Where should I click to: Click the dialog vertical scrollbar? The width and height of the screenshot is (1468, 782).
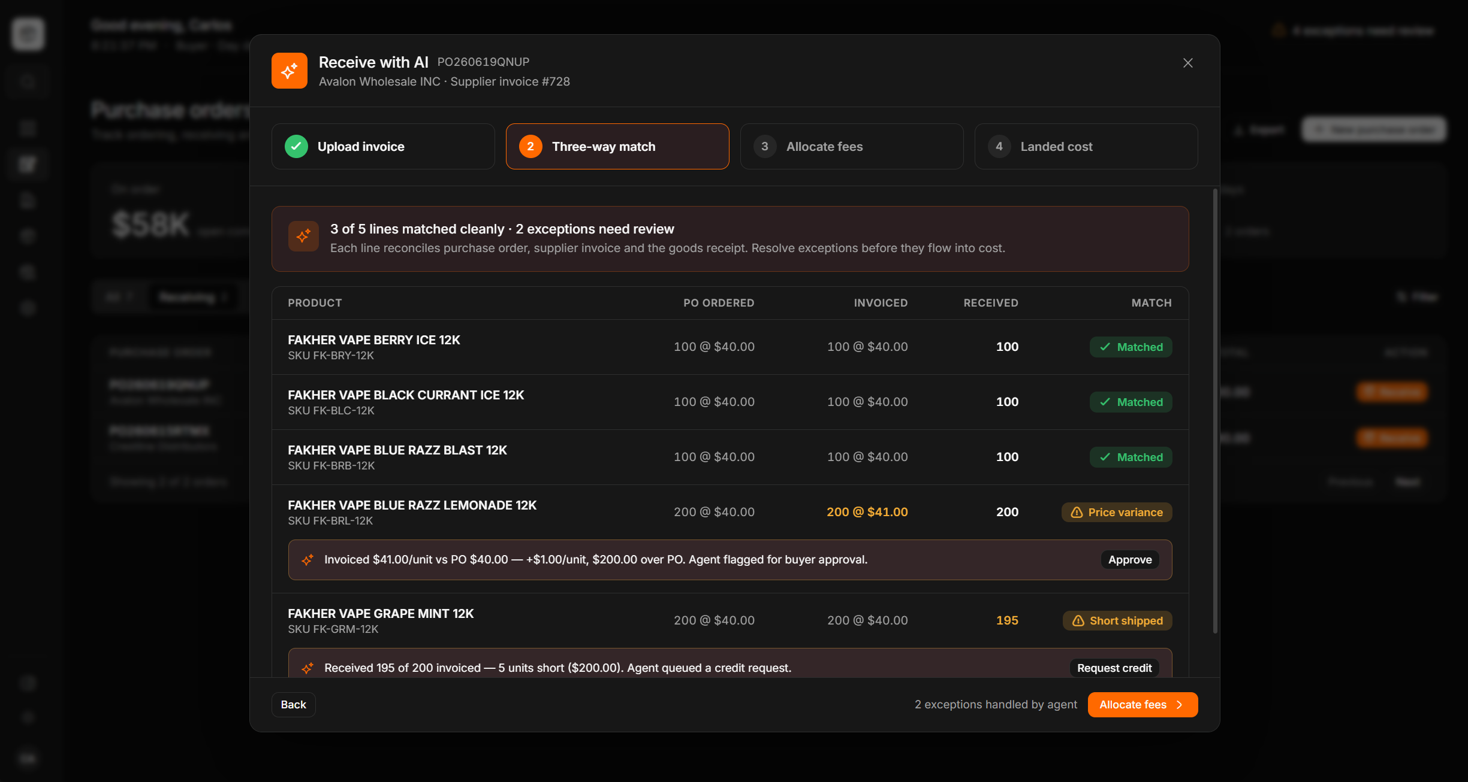[x=1215, y=412]
